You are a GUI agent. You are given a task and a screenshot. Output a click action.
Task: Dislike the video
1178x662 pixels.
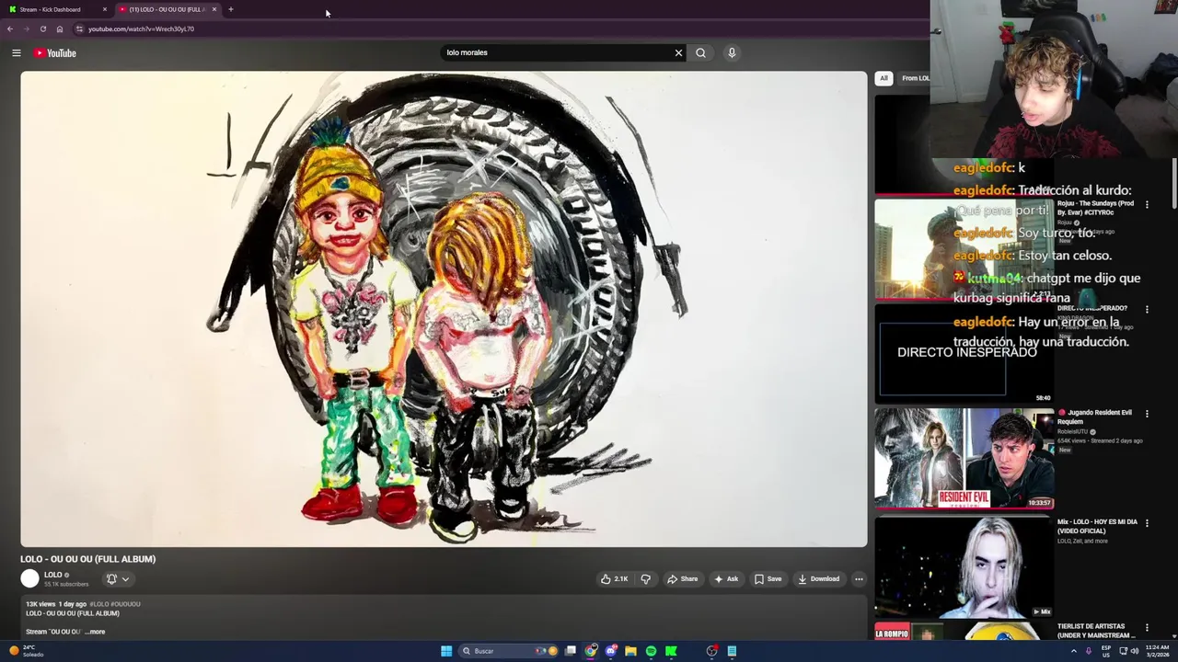pos(645,578)
